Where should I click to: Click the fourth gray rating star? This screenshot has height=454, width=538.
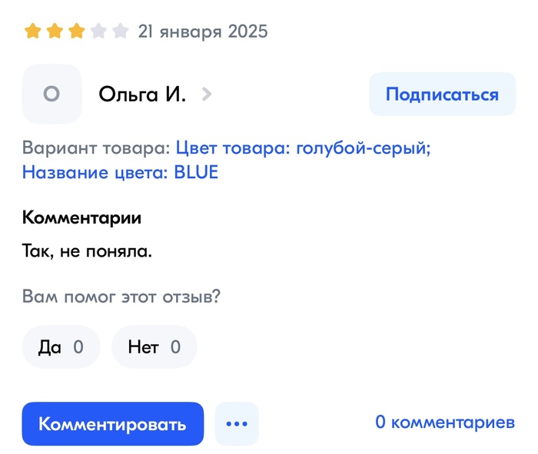click(x=98, y=31)
